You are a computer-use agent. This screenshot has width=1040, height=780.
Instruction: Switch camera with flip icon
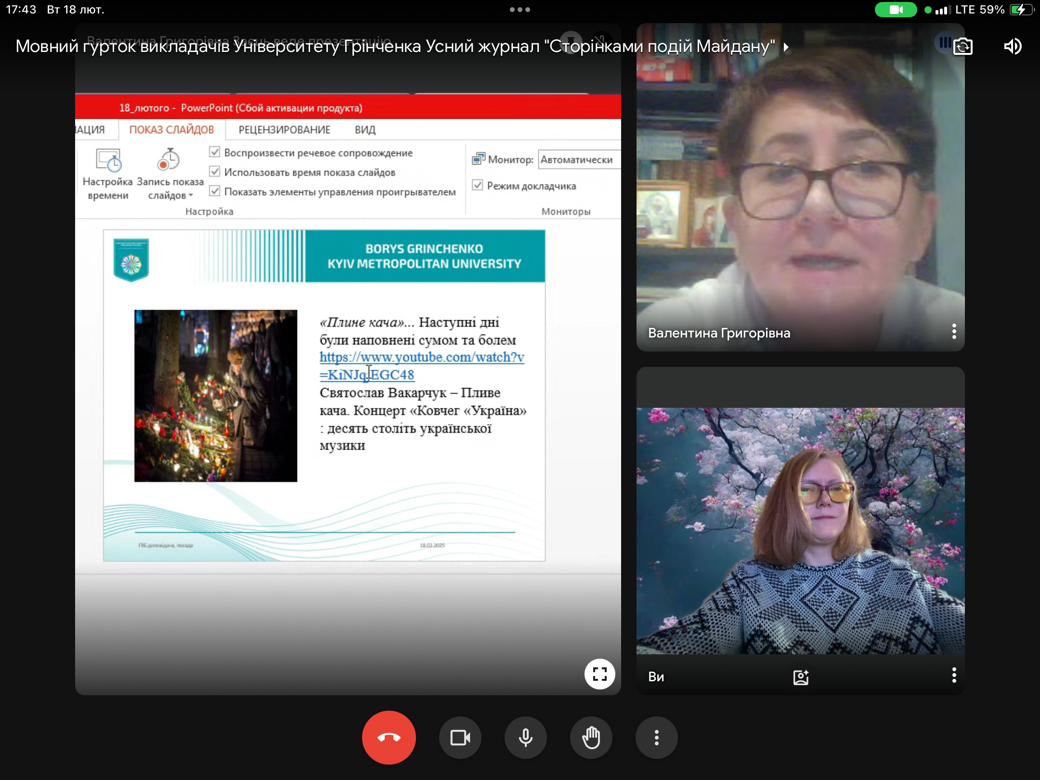tap(962, 46)
